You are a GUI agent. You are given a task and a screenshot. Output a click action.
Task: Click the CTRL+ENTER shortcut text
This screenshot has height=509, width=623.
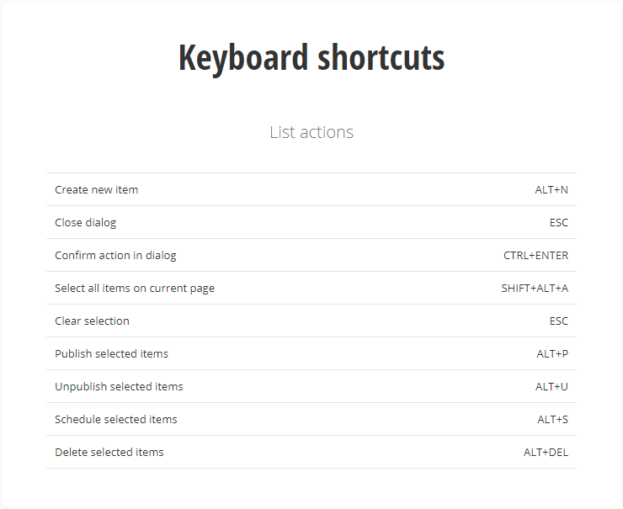click(x=536, y=256)
